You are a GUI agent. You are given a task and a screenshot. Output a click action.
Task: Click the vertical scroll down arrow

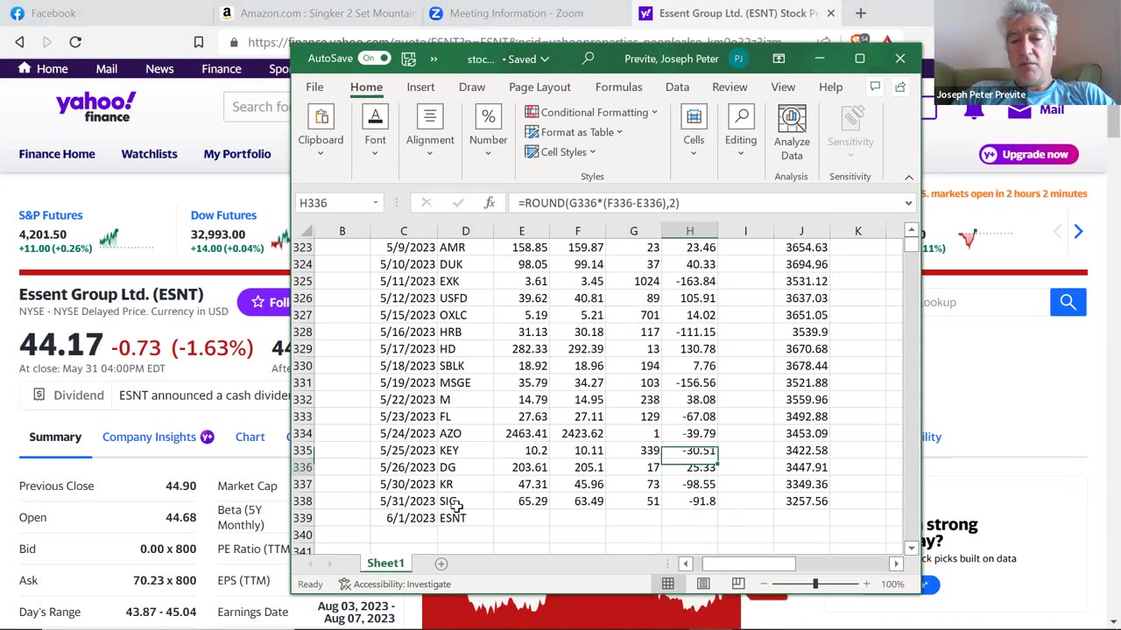(x=912, y=548)
